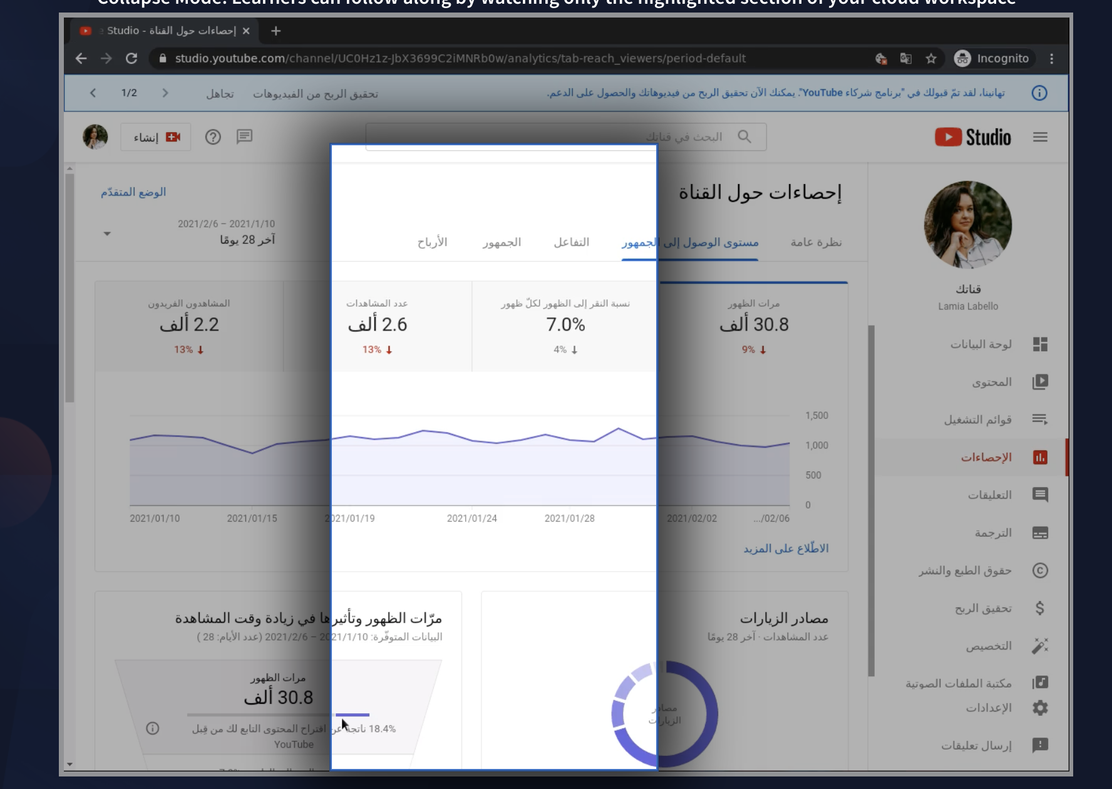The image size is (1112, 789).
Task: Select Impressions metric card (مرات الظهور 30.8)
Action: point(753,327)
